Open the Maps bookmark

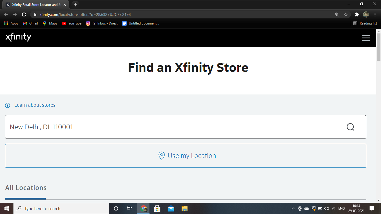50,23
